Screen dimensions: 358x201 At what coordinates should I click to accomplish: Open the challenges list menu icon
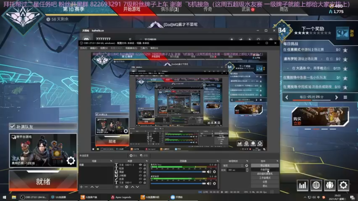(x=345, y=97)
